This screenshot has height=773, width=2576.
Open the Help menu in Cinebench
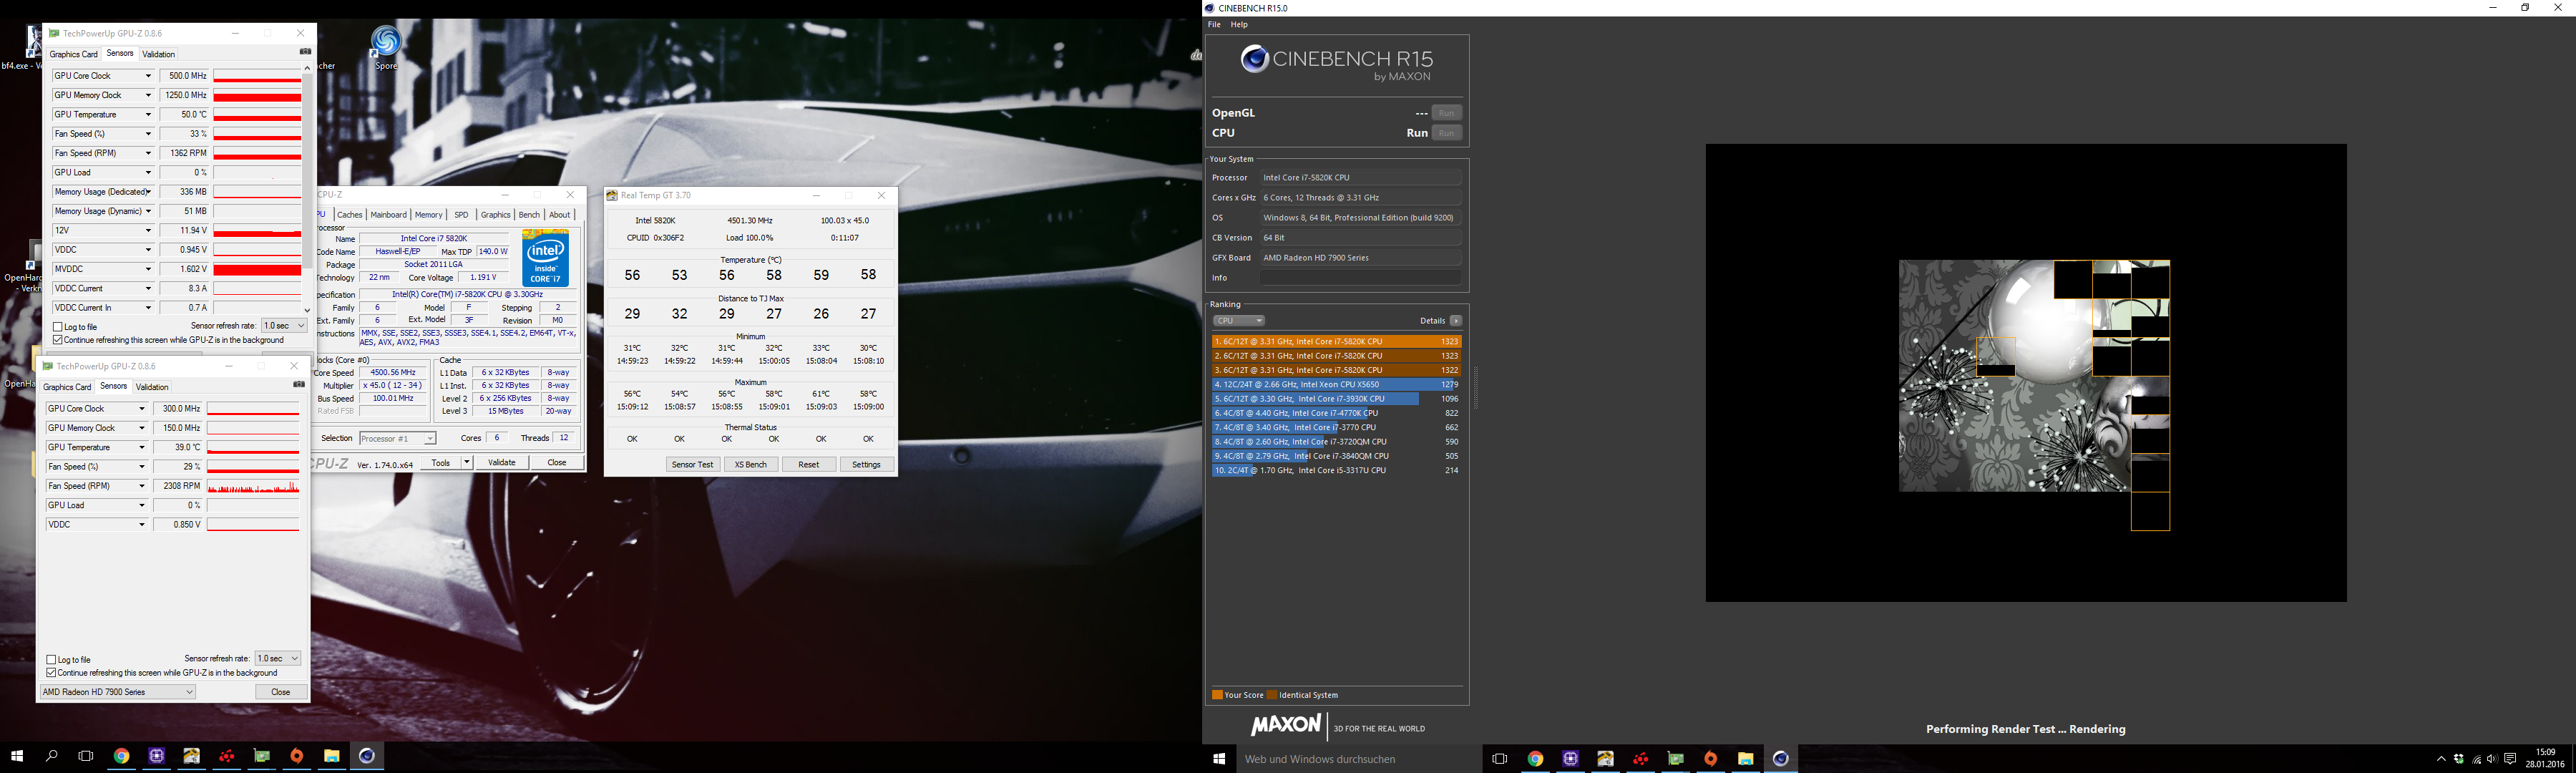pos(1239,25)
